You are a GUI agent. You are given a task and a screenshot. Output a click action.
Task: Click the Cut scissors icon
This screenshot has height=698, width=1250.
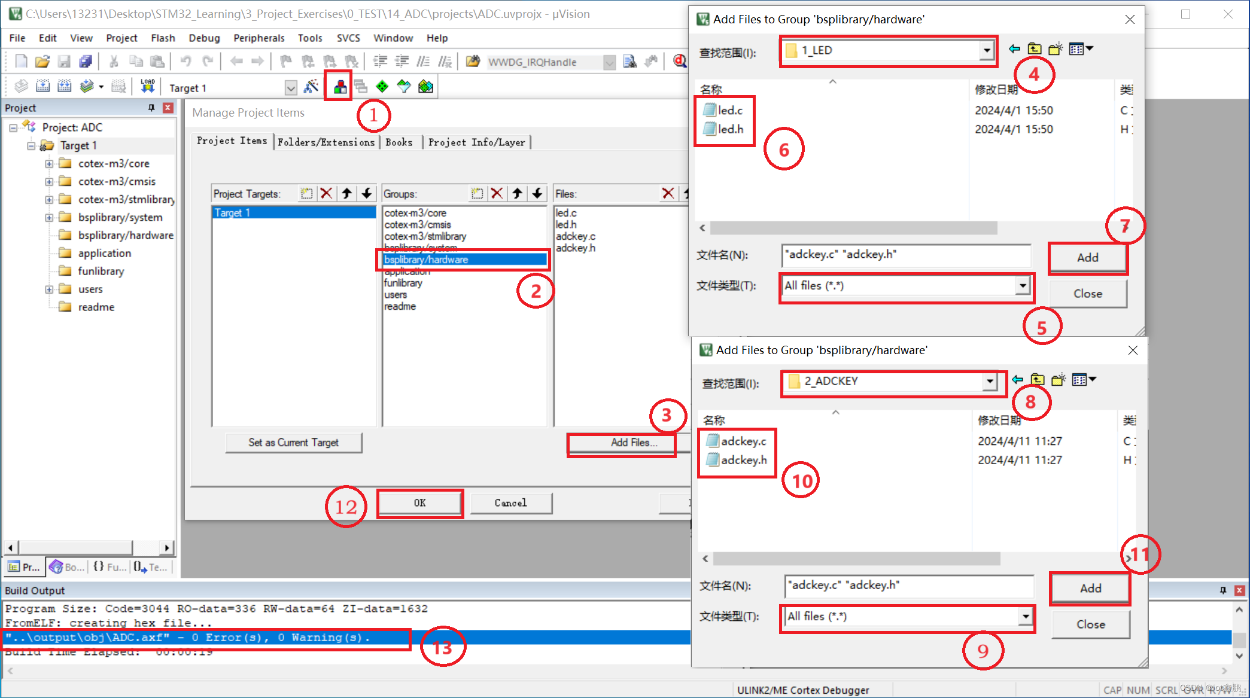coord(114,62)
